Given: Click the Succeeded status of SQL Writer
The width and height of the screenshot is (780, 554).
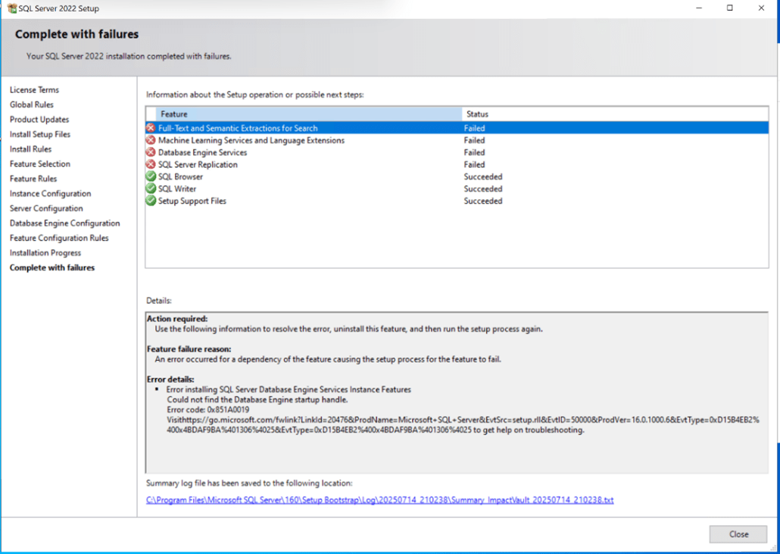Looking at the screenshot, I should pos(483,188).
